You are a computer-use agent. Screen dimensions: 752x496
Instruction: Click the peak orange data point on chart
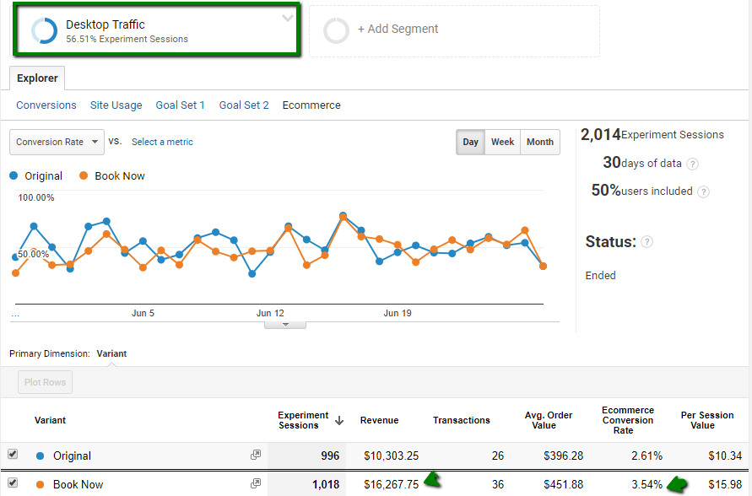coord(343,217)
